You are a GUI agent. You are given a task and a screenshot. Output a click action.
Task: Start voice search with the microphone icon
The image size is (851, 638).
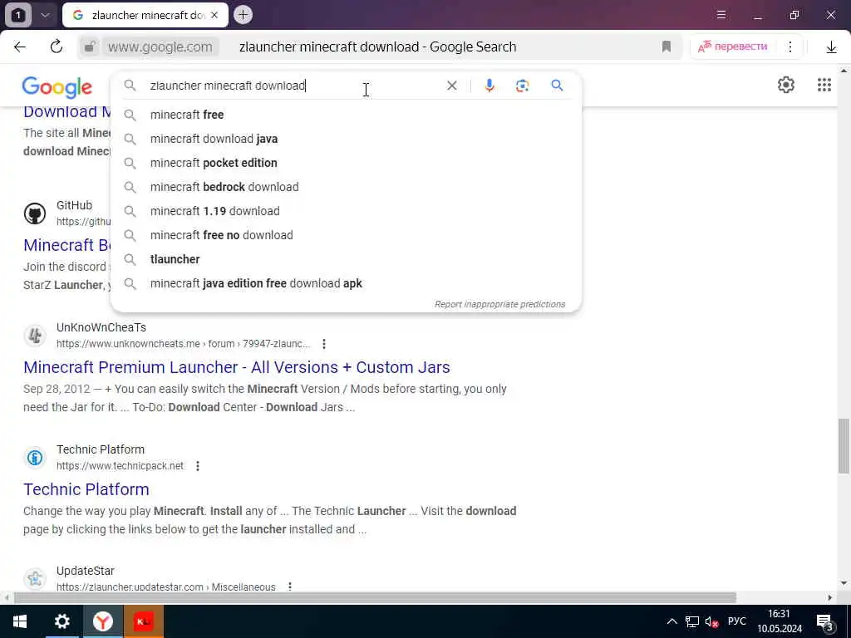(489, 86)
